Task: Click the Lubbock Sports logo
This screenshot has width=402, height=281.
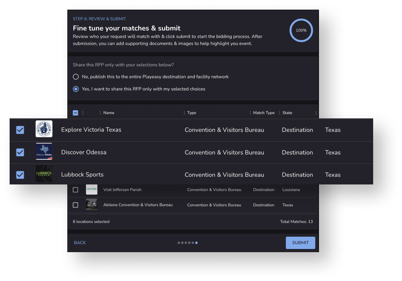Action: 44,174
